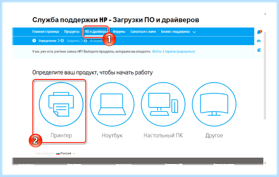Click the Настольный ПК label text
The width and height of the screenshot is (279, 177).
click(163, 135)
